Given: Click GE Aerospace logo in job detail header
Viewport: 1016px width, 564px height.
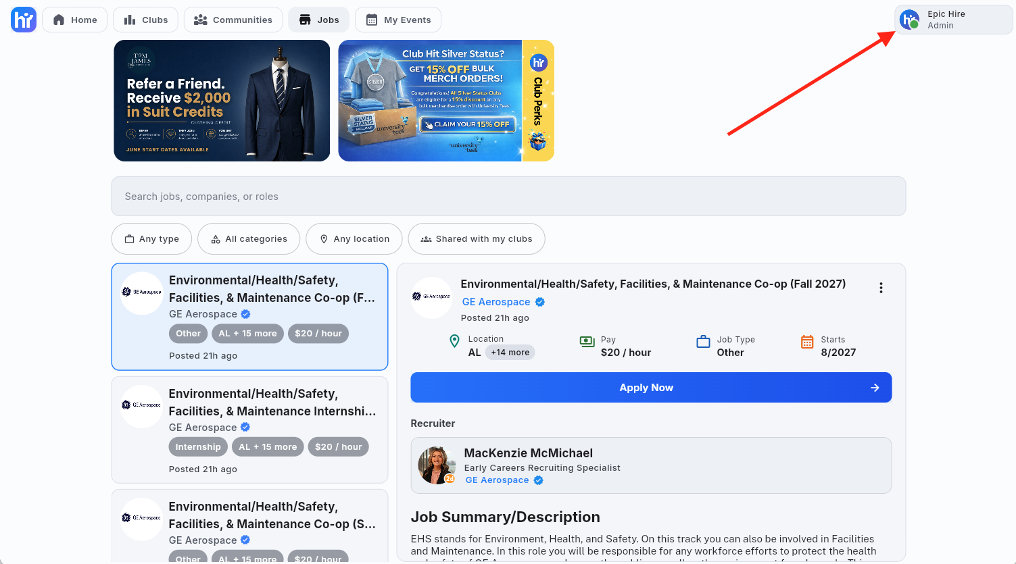Looking at the screenshot, I should (431, 297).
